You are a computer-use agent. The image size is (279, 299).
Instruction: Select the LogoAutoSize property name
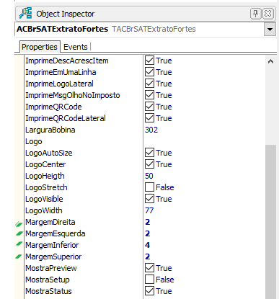[49, 153]
